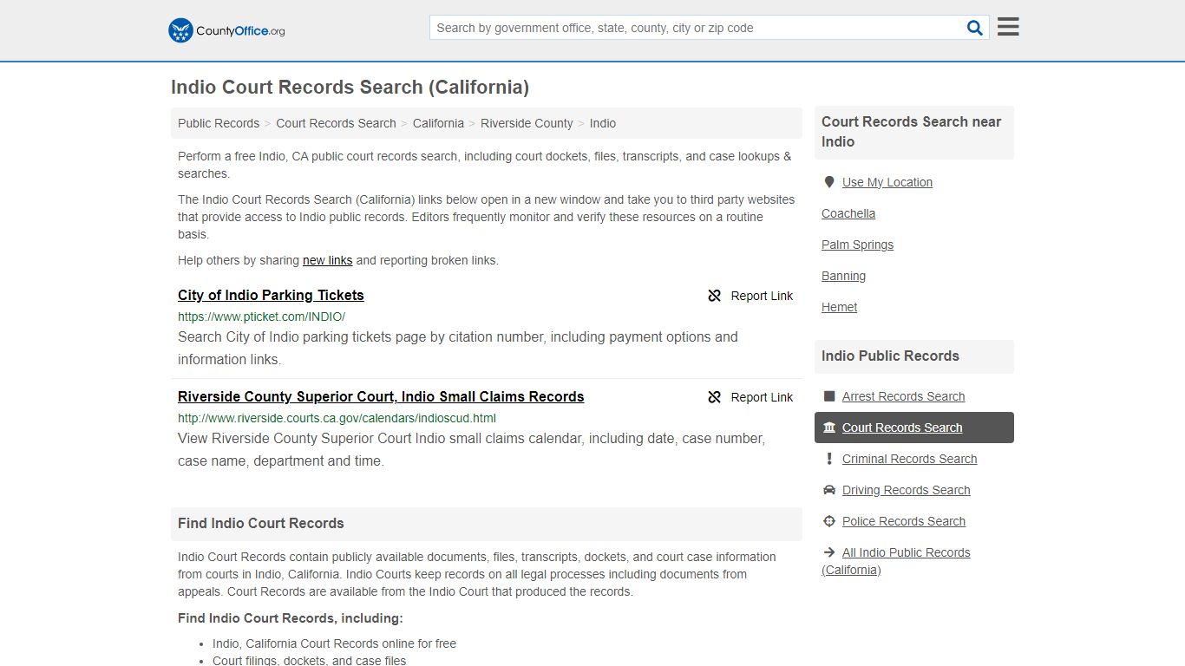Open Riverside County Superior Court Small Claims link
Viewport: 1185px width, 666px height.
click(x=381, y=396)
